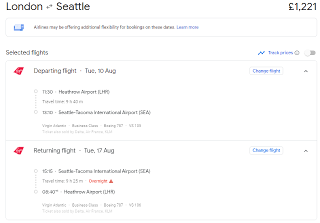Click the Virgin Atlantic logo on departing flight
The width and height of the screenshot is (320, 223).
coord(18,71)
